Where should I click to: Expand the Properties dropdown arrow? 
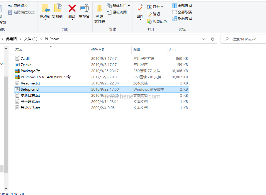click(140, 20)
